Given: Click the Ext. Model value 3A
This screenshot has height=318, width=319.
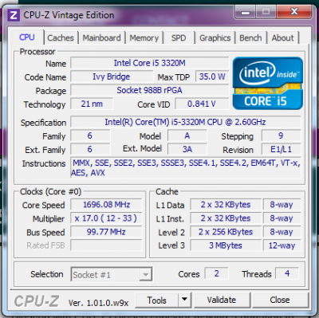Looking at the screenshot, I should pyautogui.click(x=187, y=149).
